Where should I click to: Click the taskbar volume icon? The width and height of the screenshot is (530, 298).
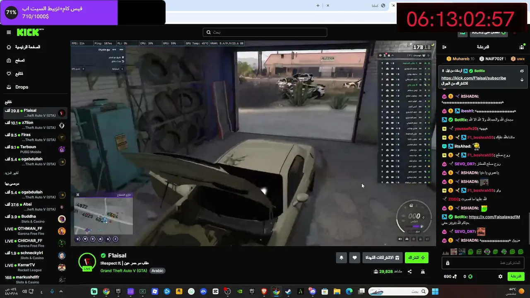pos(24,291)
